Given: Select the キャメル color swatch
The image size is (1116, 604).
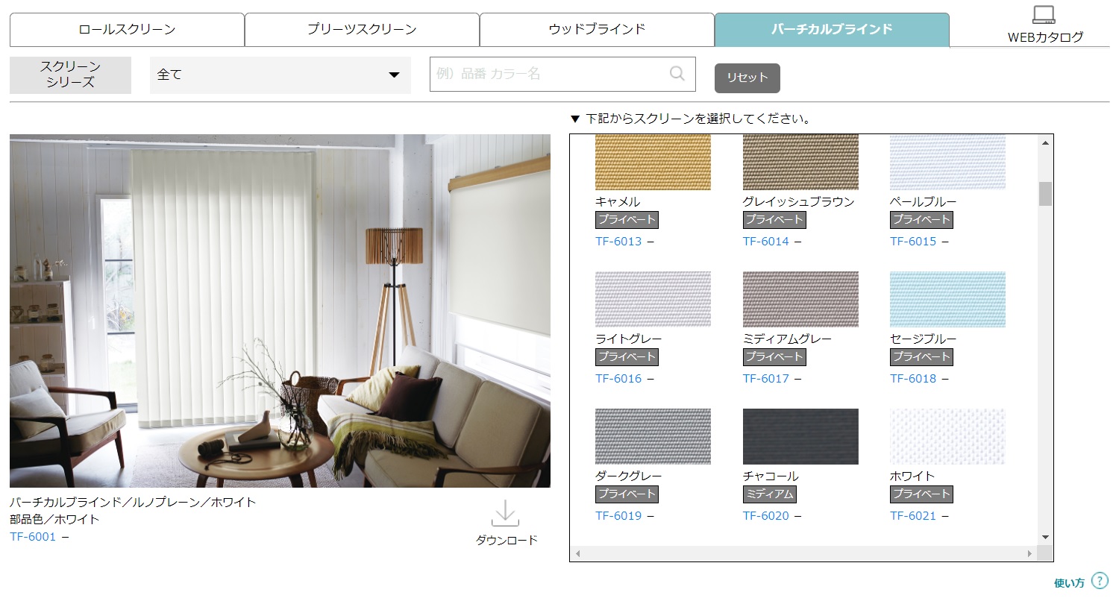Looking at the screenshot, I should (x=653, y=162).
